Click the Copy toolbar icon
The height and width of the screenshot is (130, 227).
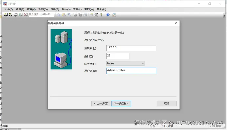coord(58,15)
